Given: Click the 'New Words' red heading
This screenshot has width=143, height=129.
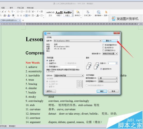Looking at the screenshot, I should 33,63.
